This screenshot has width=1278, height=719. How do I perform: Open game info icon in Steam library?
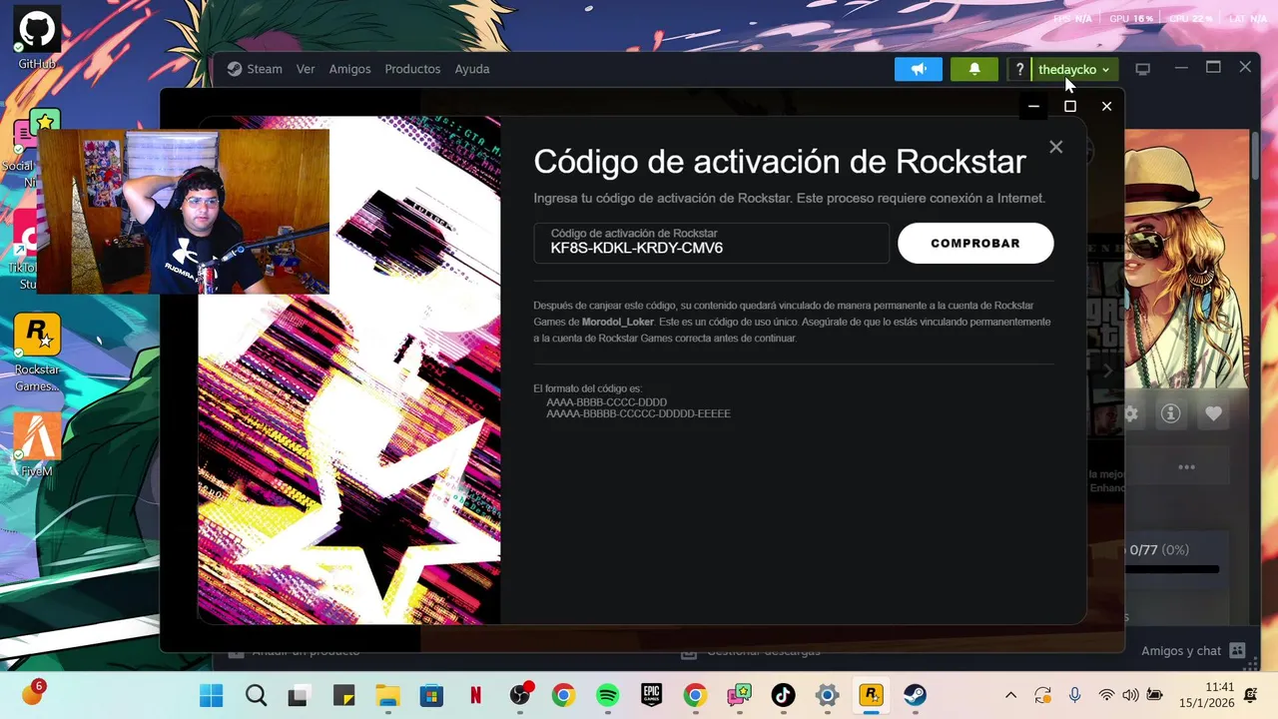1171,413
